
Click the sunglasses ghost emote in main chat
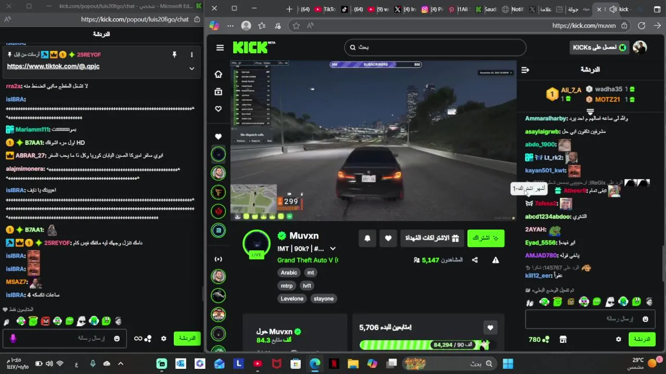point(611,302)
